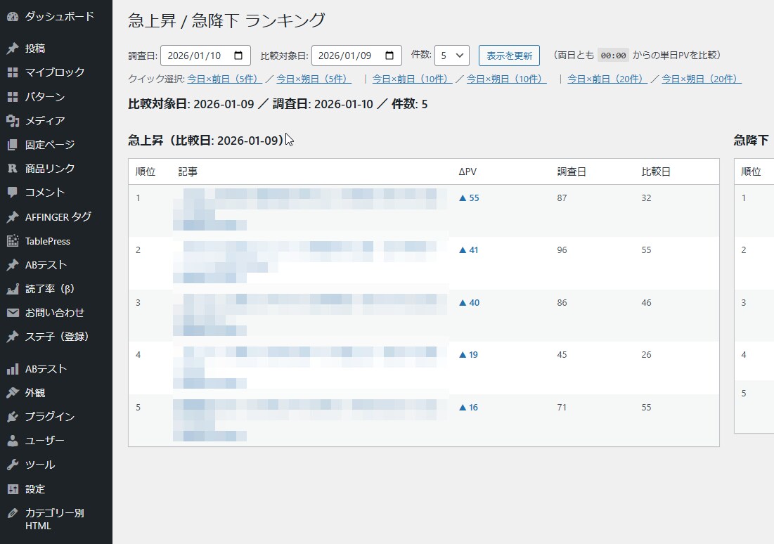Select quick link 今日×朔日（20件）
The height and width of the screenshot is (544, 774).
point(702,79)
